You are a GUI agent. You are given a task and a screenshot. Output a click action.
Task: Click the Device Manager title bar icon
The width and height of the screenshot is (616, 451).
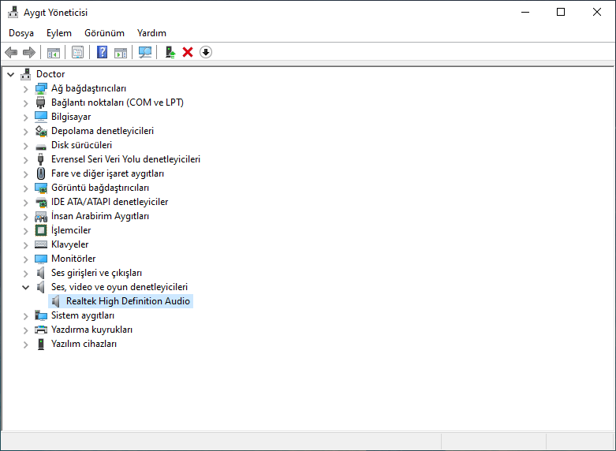13,12
